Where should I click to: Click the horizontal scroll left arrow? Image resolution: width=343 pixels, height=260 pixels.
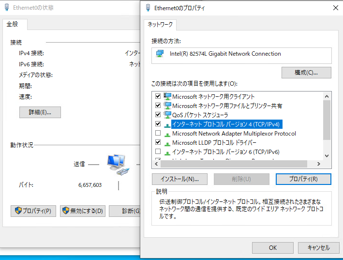[x=156, y=164]
